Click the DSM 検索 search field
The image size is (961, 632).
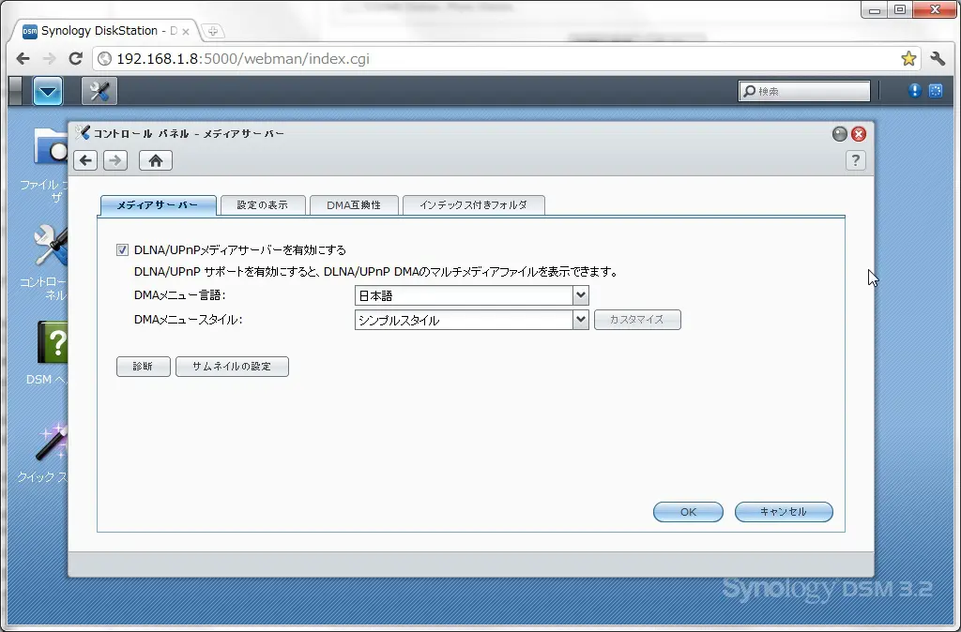tap(804, 91)
